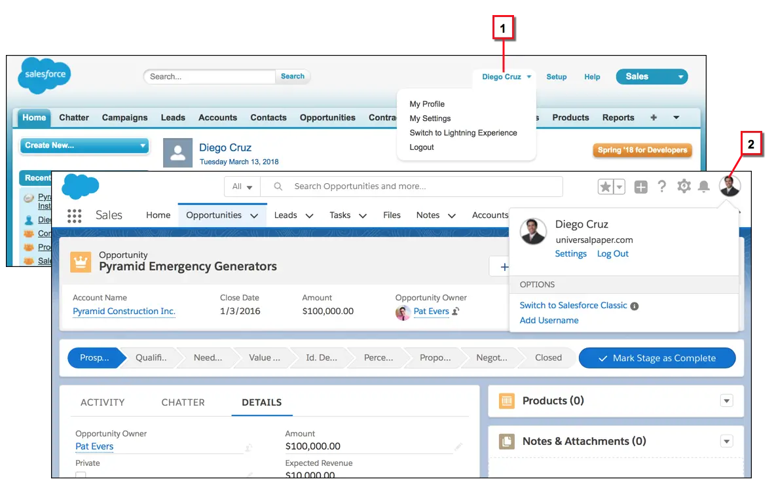Click the Lightning blue cloud logo
776x498 pixels.
pos(80,186)
